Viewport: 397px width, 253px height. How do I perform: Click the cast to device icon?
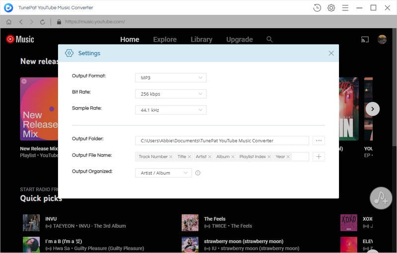[x=365, y=40]
